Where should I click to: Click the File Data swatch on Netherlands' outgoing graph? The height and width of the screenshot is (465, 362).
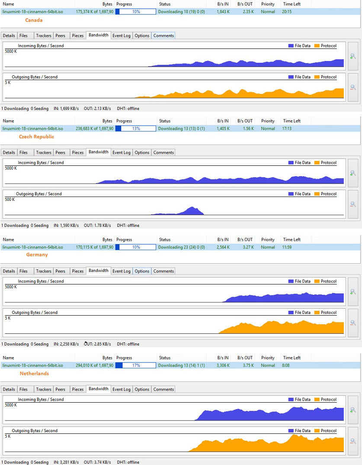pyautogui.click(x=291, y=431)
